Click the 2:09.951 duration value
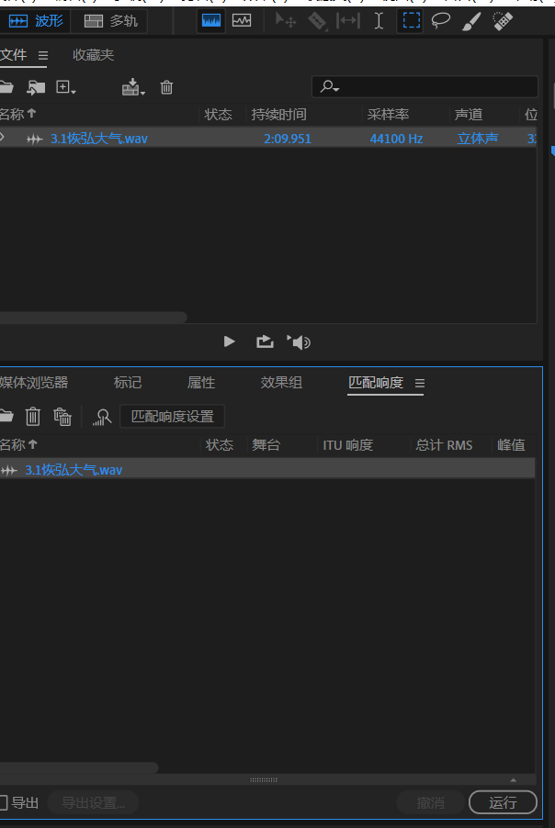 click(x=288, y=139)
